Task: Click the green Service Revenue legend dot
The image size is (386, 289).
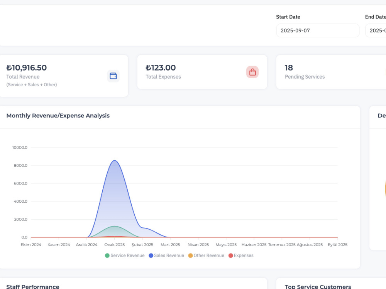Action: pyautogui.click(x=107, y=255)
